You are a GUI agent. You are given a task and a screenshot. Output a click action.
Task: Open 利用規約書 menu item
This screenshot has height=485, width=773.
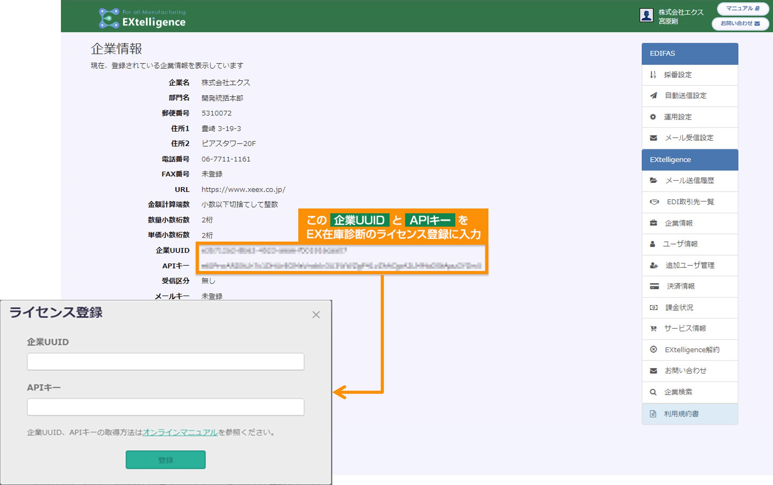[690, 414]
